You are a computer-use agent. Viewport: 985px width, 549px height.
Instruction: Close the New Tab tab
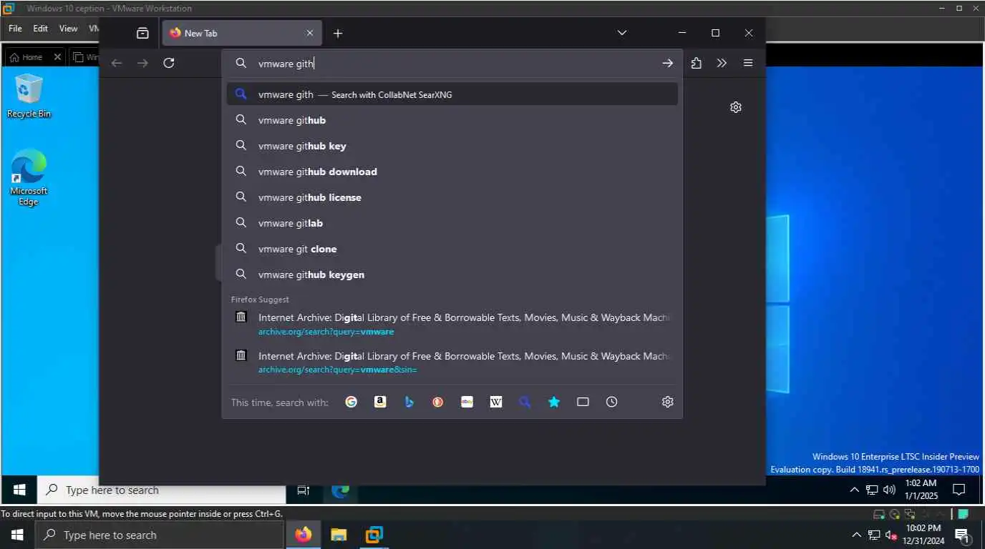(310, 33)
